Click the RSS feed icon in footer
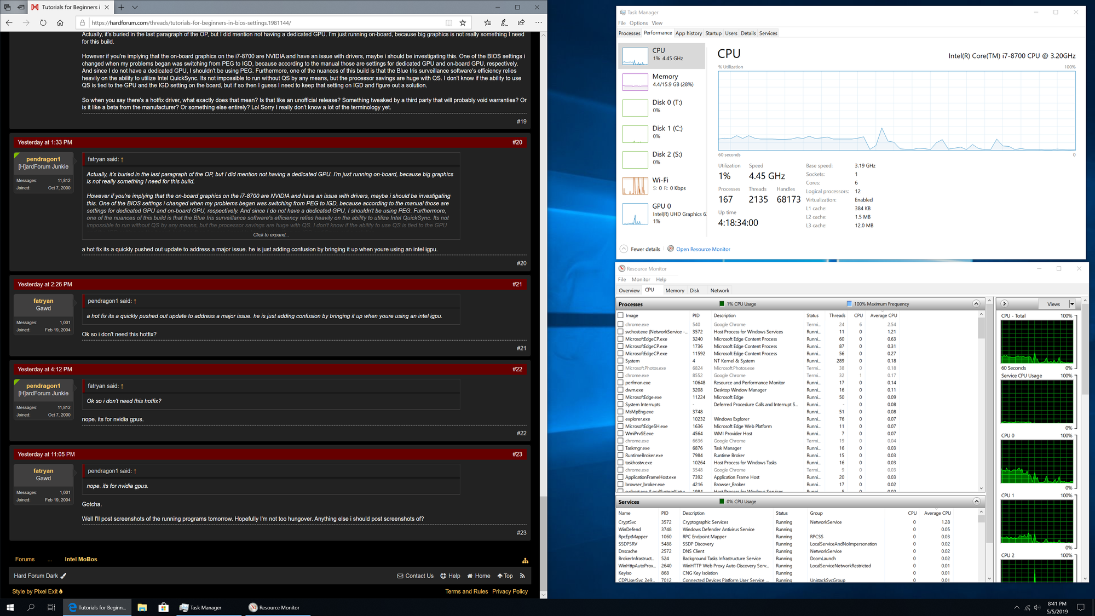This screenshot has height=616, width=1095. tap(522, 575)
